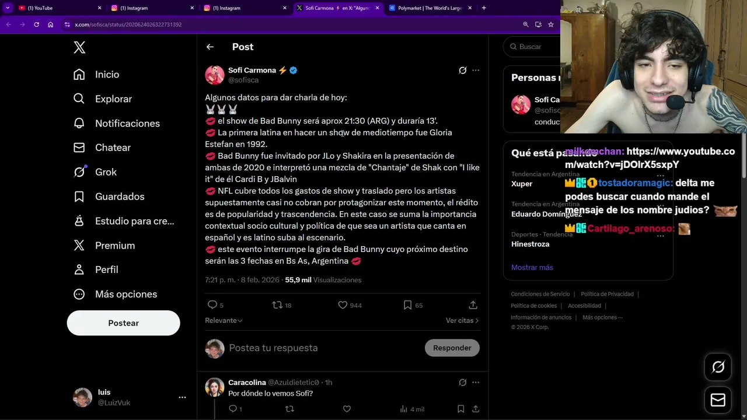Screen dimensions: 747x420
Task: Open Chatear messages in sidebar
Action: tap(102, 148)
